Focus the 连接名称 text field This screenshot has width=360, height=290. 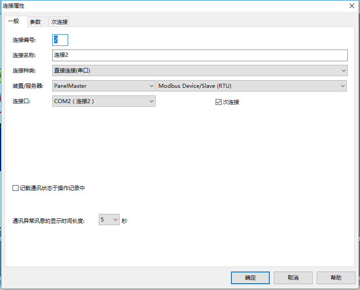pyautogui.click(x=200, y=55)
